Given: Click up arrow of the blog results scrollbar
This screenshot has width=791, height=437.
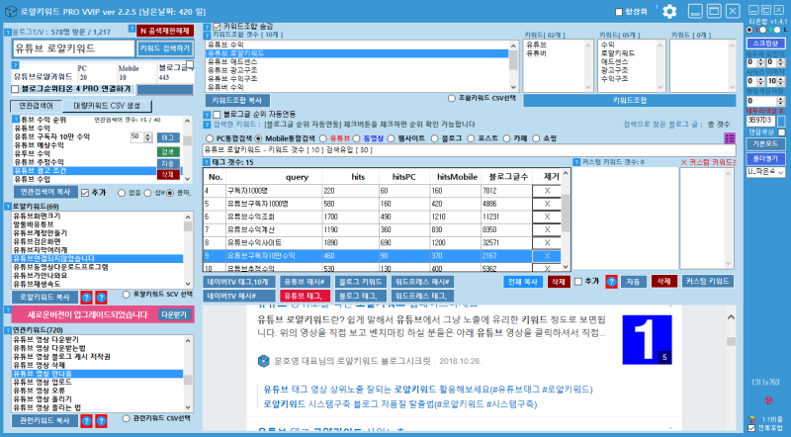Looking at the screenshot, I should [x=731, y=317].
